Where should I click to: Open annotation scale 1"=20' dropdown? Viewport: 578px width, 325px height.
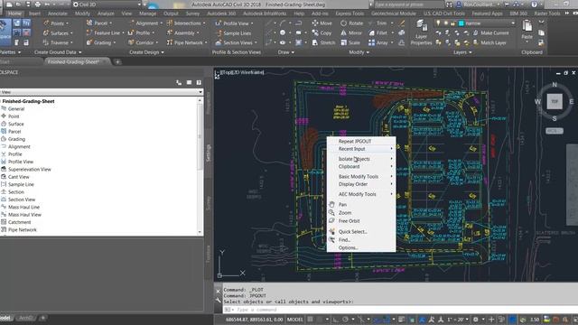point(458,320)
